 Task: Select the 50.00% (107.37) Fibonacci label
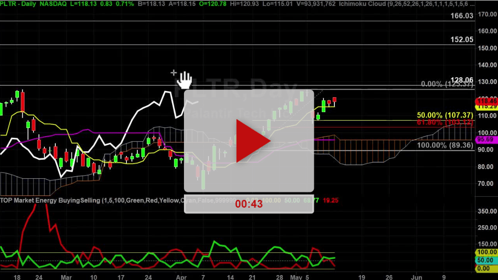(445, 115)
